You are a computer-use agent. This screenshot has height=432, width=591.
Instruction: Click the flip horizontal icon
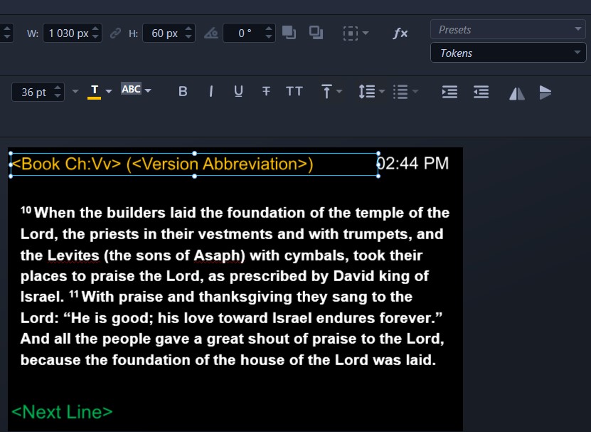point(517,93)
